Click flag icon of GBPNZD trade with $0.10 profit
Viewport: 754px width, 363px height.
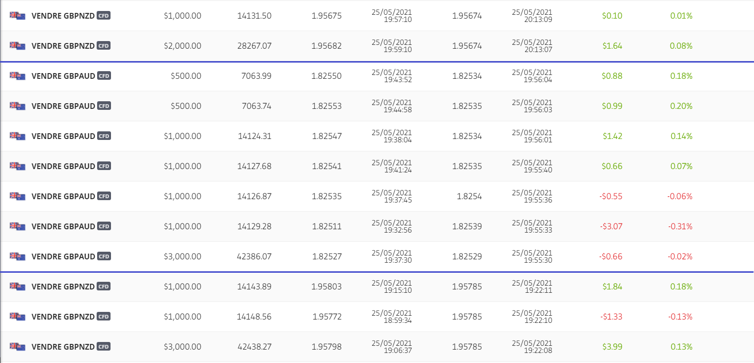(x=17, y=16)
